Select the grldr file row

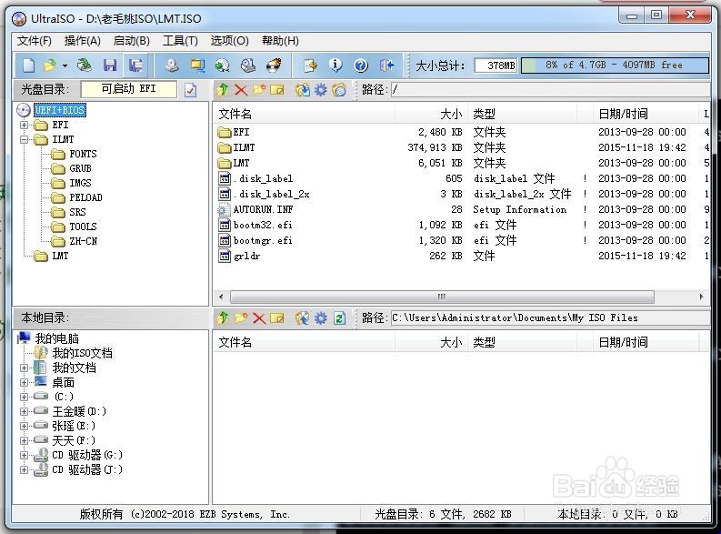461,256
